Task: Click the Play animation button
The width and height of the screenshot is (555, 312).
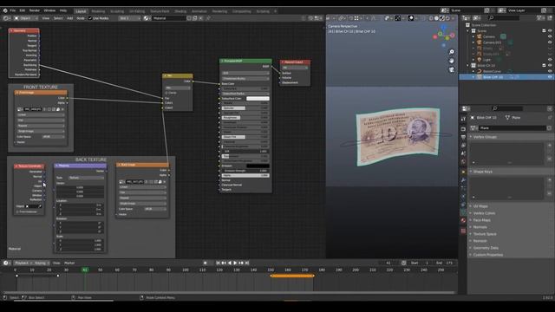Action: (x=235, y=263)
